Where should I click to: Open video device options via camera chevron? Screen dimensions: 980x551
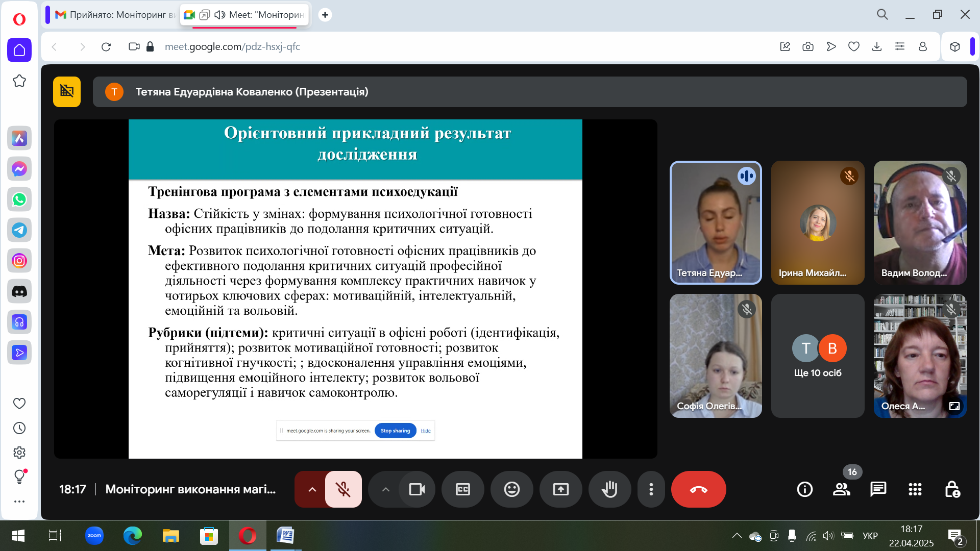pyautogui.click(x=385, y=489)
